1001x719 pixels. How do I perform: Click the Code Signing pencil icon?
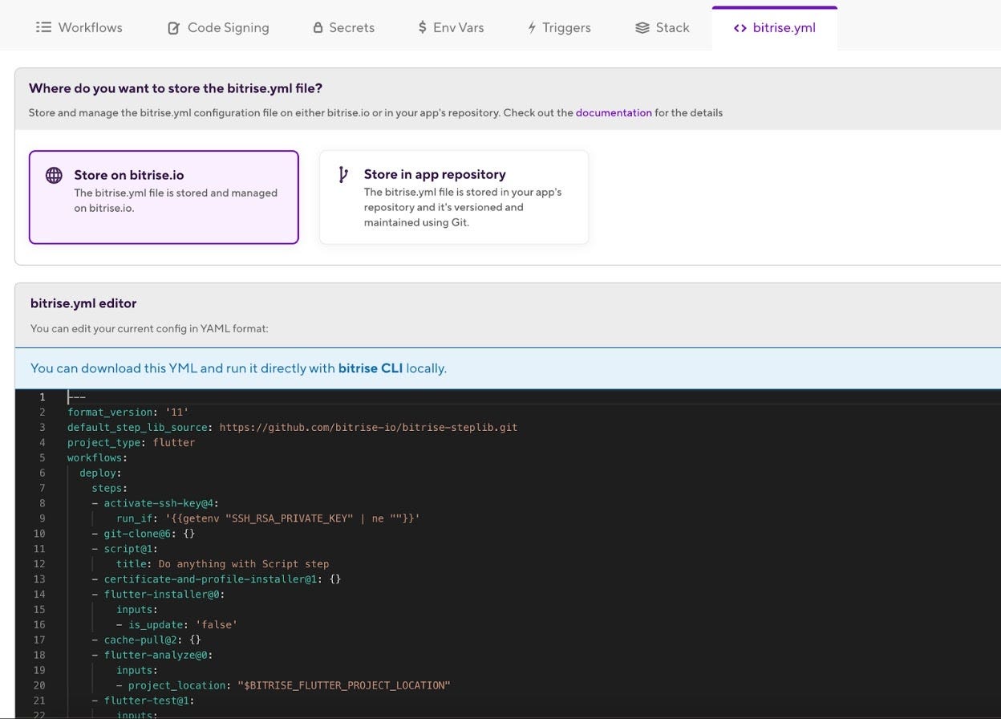pyautogui.click(x=173, y=28)
